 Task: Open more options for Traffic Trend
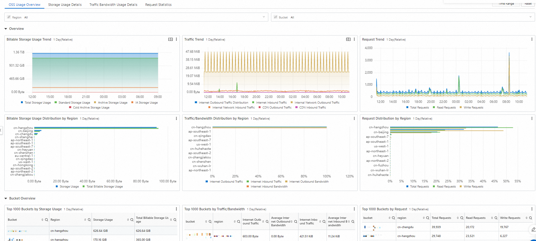coord(354,39)
